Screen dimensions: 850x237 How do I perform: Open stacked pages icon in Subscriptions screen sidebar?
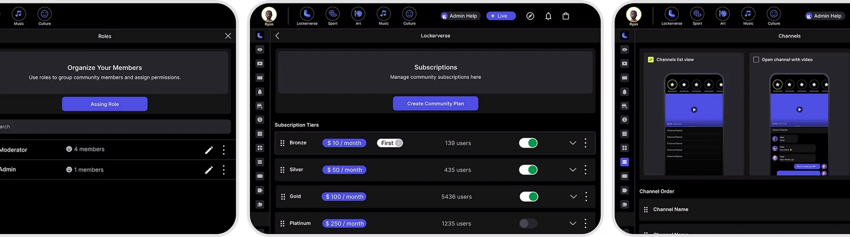260,204
